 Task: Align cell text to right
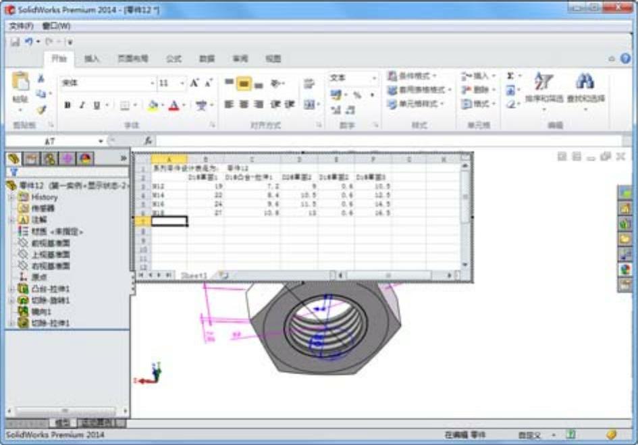pos(259,104)
